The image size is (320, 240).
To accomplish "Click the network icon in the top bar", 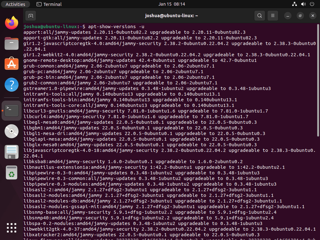I will (x=294, y=4).
